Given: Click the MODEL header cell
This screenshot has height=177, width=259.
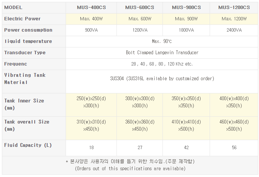Looking at the screenshot, I should [x=13, y=7].
